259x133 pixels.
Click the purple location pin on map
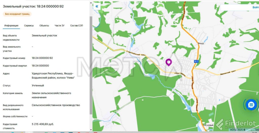168,62
